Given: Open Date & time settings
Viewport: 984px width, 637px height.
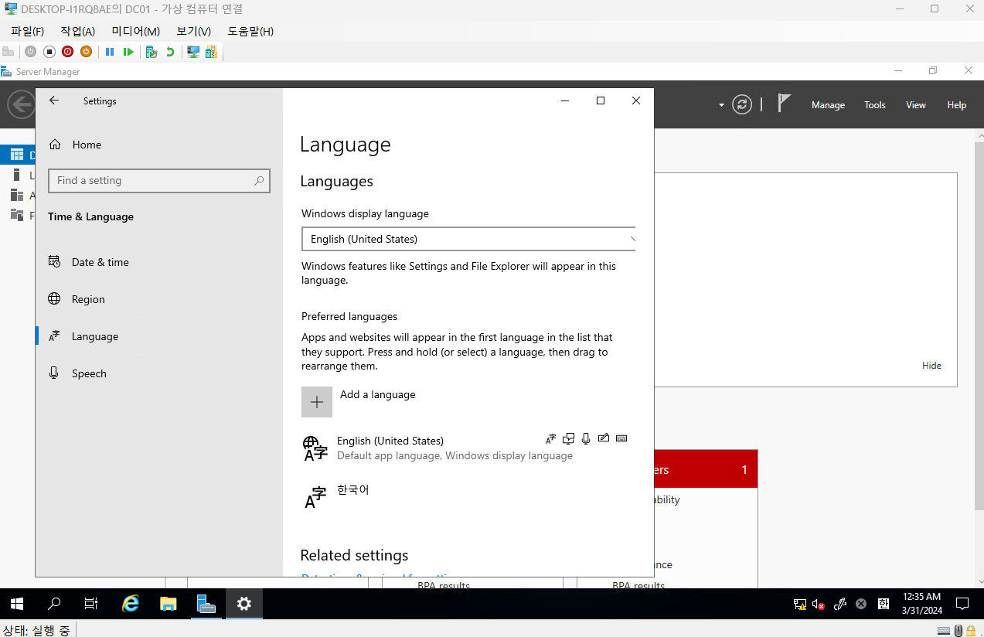Looking at the screenshot, I should click(x=100, y=262).
